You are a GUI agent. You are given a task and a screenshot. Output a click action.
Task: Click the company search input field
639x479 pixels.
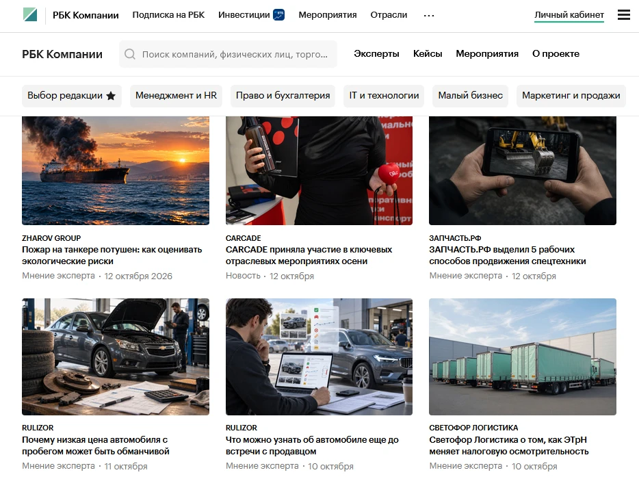(229, 54)
